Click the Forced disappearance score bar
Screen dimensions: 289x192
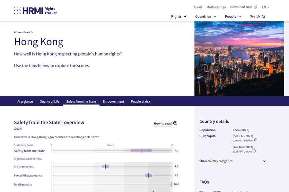[149, 175]
